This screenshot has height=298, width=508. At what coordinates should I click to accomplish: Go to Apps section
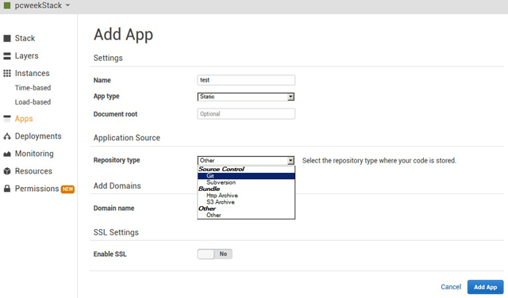(24, 119)
